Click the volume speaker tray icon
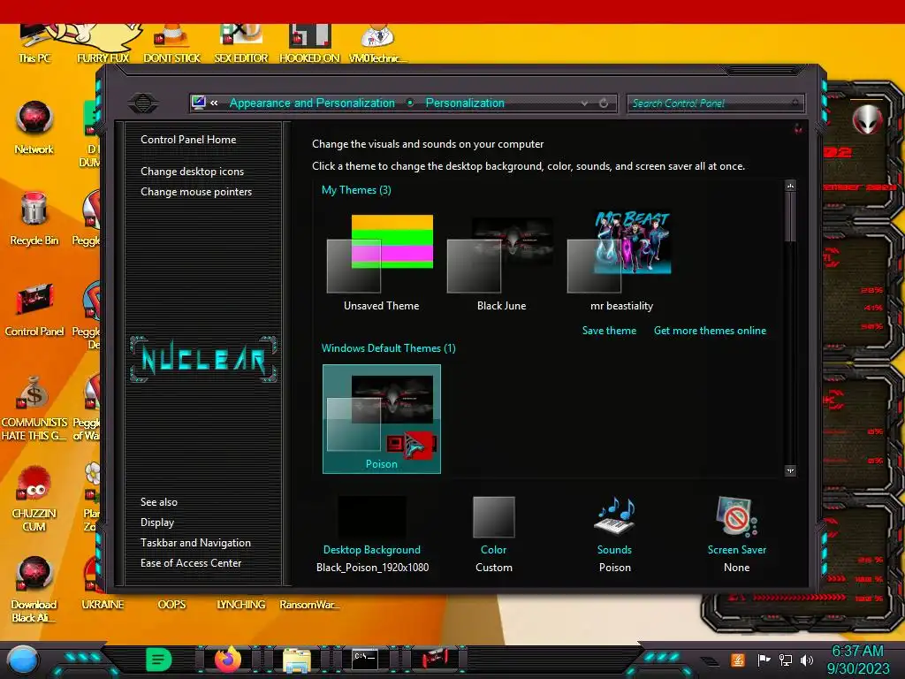Screen dimensions: 905x679 807,660
